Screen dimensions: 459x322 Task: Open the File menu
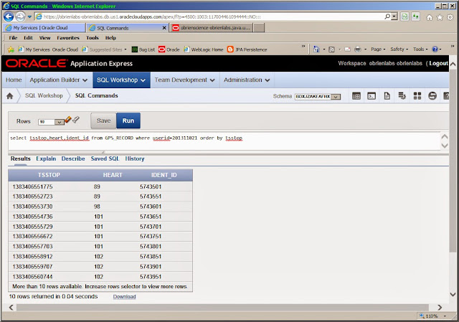pos(13,38)
